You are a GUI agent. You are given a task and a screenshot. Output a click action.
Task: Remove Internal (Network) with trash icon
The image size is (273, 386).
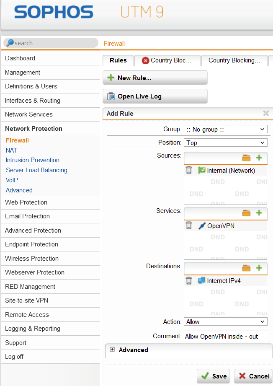point(189,171)
